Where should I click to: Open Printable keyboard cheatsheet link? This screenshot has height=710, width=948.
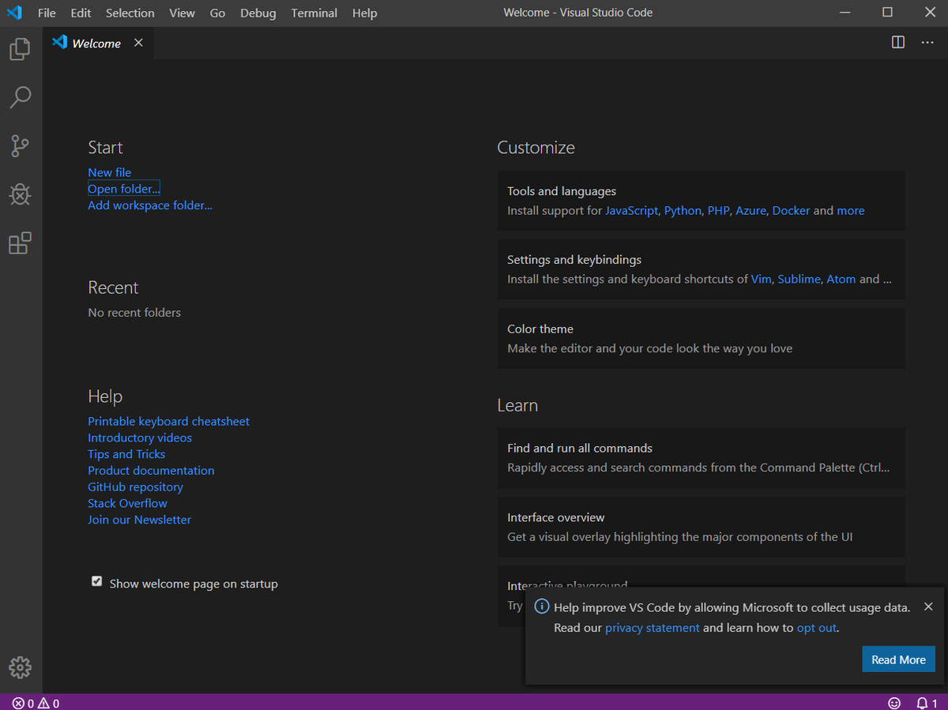(x=168, y=422)
